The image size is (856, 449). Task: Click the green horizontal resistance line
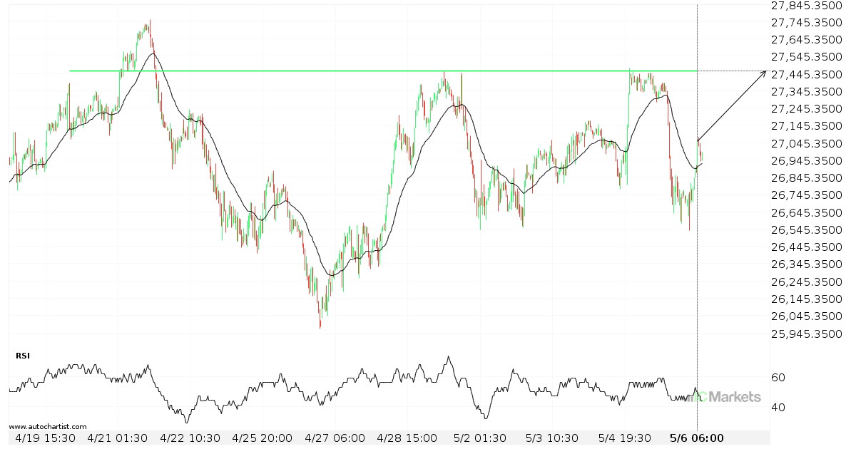point(382,71)
